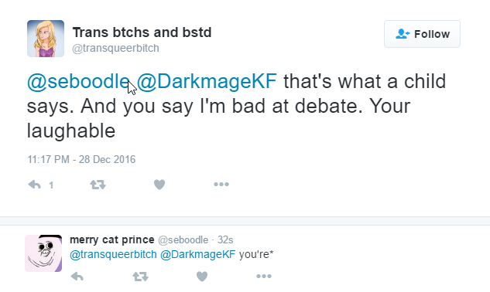
Task: Open @transqueerbitch mention in the reply
Action: 113,255
